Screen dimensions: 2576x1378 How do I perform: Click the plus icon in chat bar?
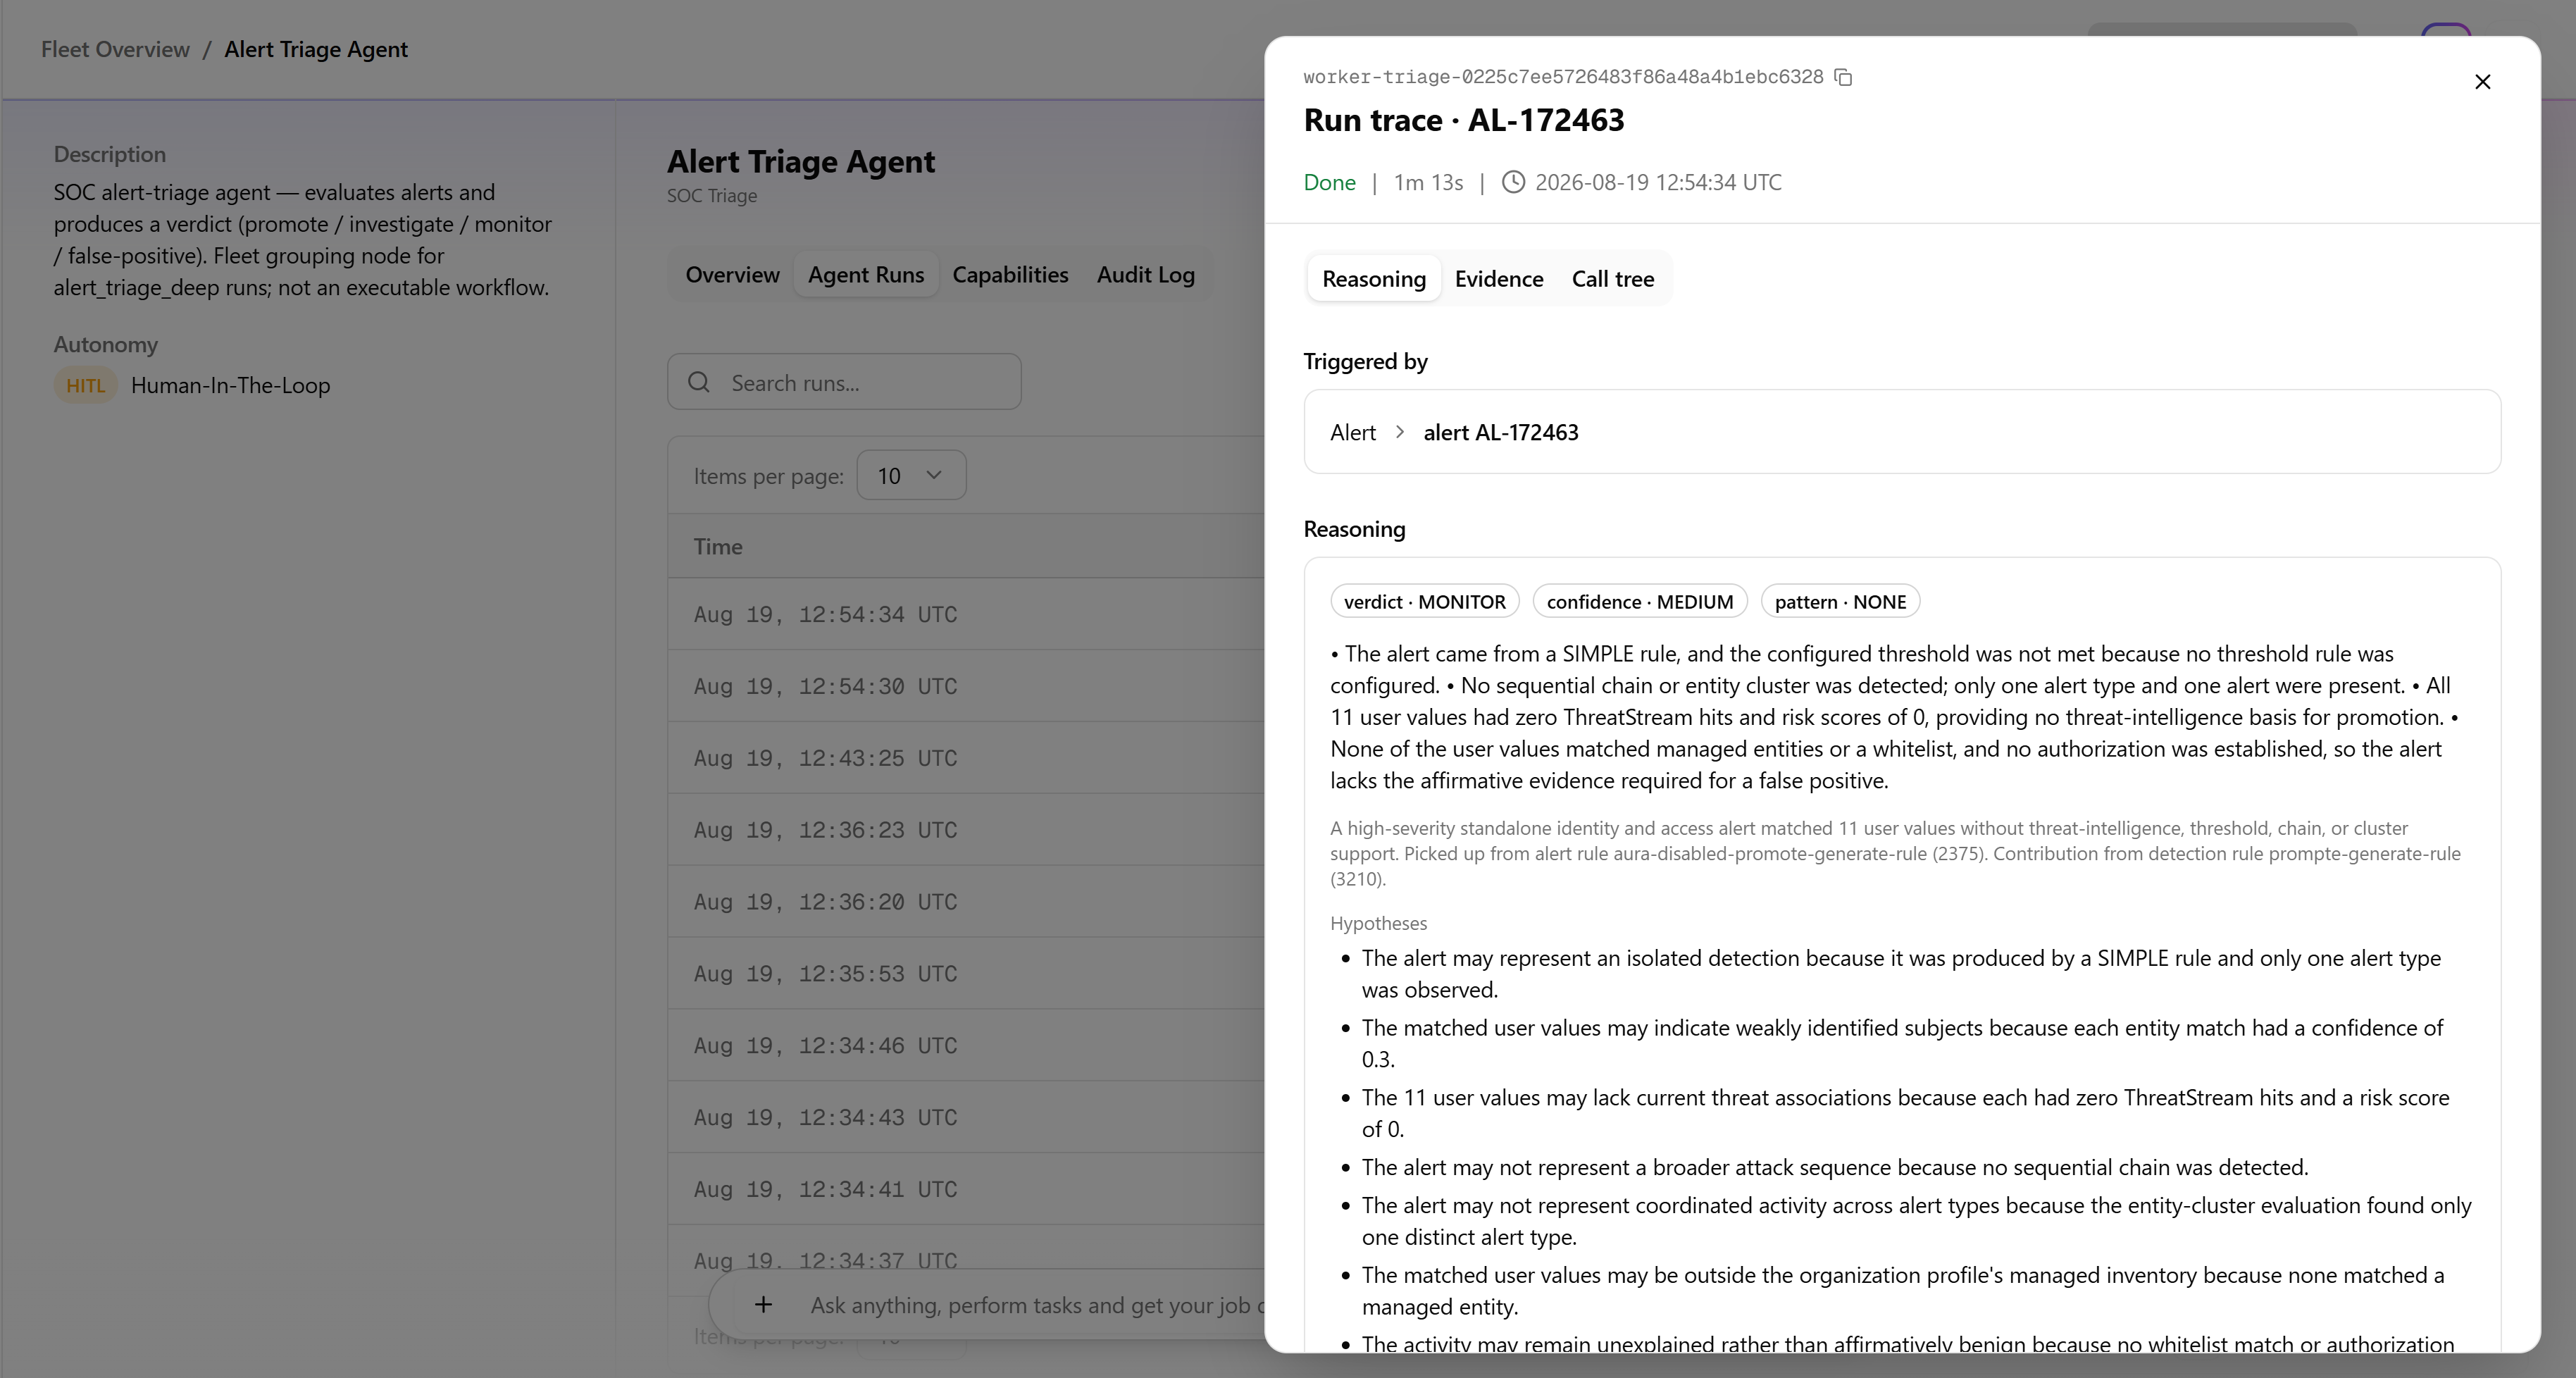coord(763,1304)
